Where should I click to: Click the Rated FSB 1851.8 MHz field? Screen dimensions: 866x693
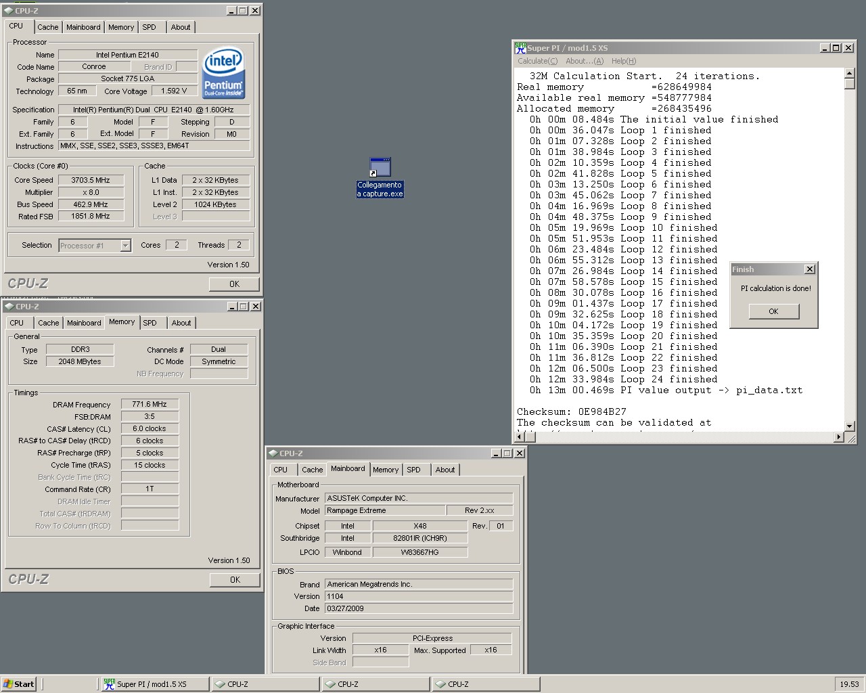[91, 216]
